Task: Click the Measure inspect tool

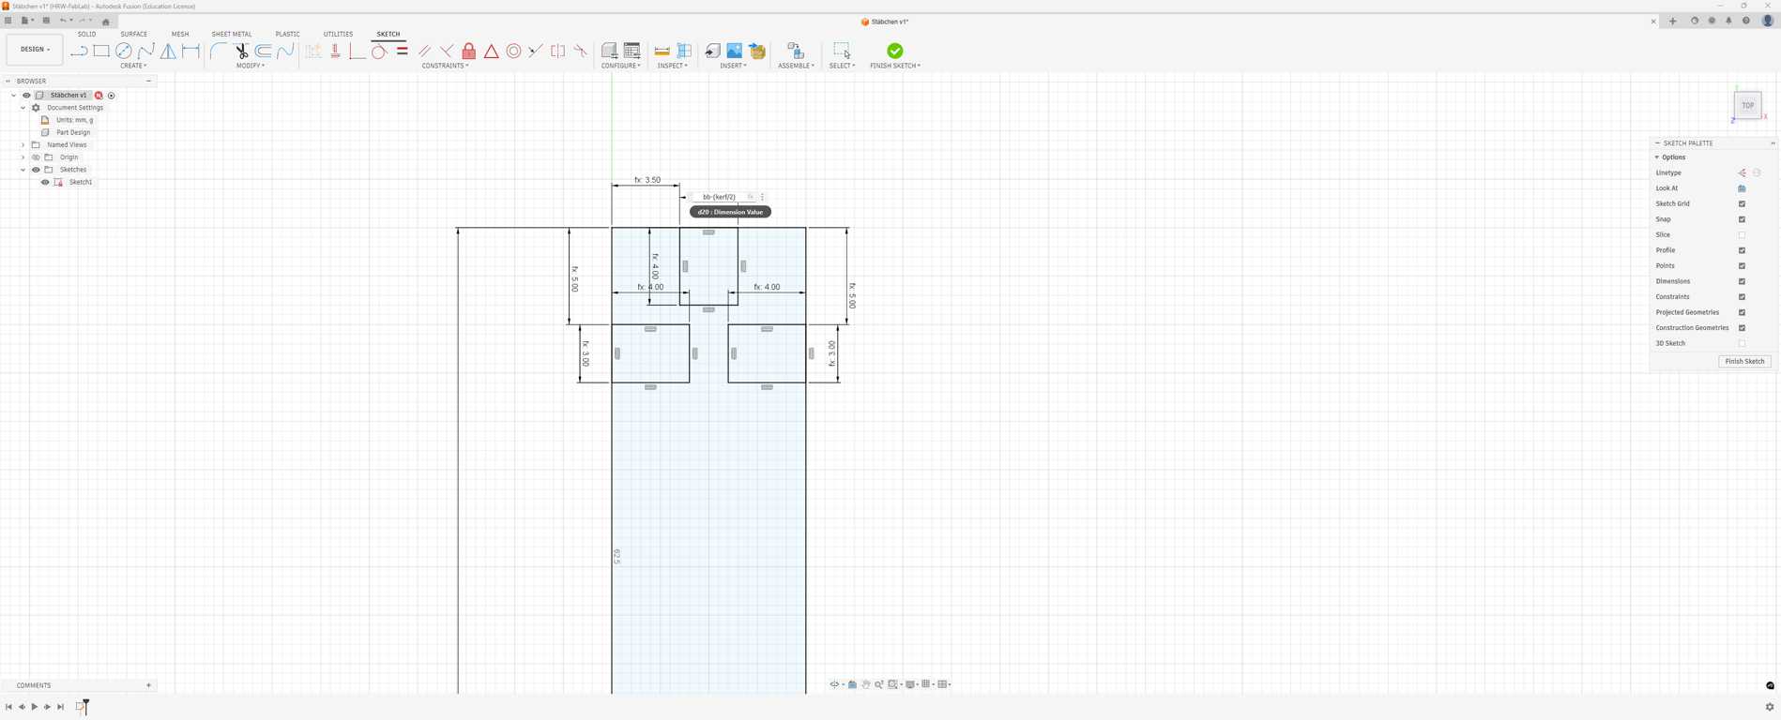Action: [x=662, y=52]
